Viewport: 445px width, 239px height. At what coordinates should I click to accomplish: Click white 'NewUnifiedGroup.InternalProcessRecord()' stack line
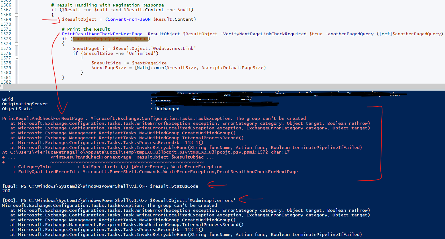(127, 225)
